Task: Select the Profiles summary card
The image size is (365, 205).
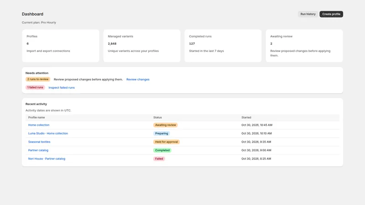Action: (61, 46)
